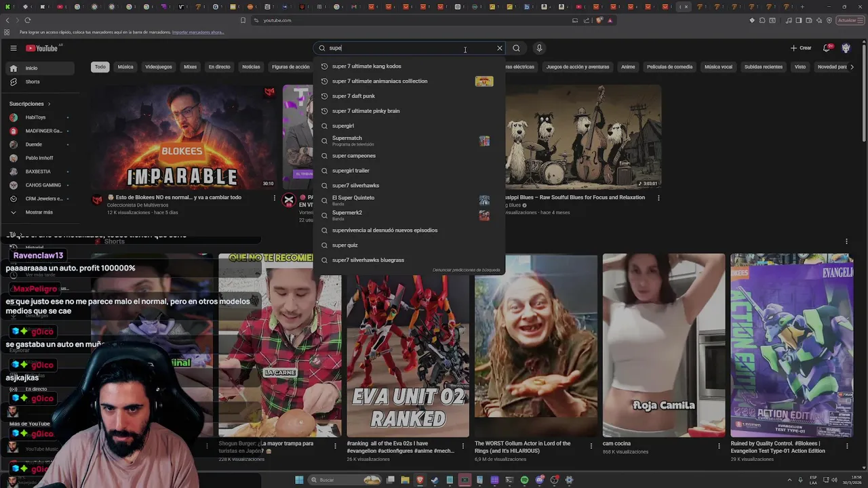Open the account avatar menu
This screenshot has width=868, height=488.
(846, 48)
